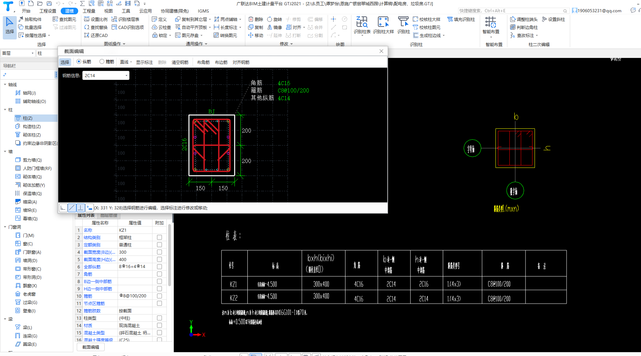The width and height of the screenshot is (641, 356).
Task: Check the 附加 box for 结构类别 row
Action: (159, 237)
